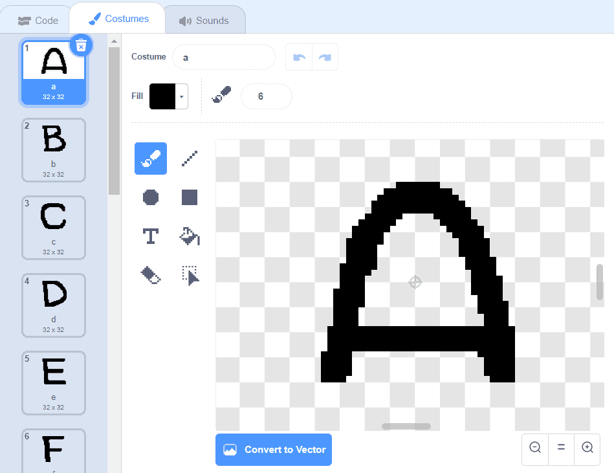Screen dimensions: 614x473
Task: Switch to the Code tab
Action: click(x=37, y=20)
